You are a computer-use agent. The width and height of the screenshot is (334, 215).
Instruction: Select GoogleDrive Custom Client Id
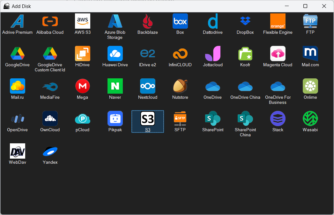click(50, 54)
